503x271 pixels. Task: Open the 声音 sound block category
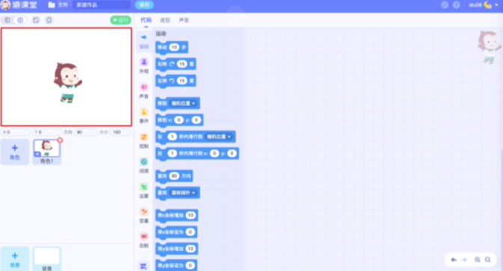pyautogui.click(x=144, y=91)
